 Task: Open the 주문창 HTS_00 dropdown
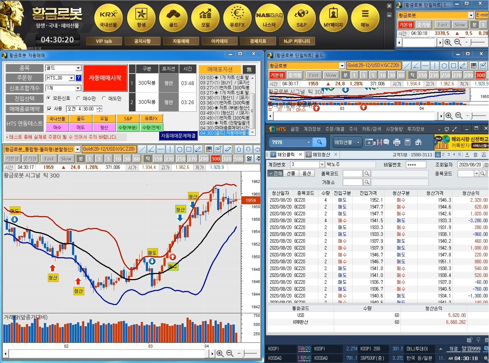(71, 78)
